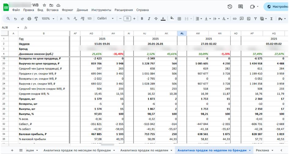Open the Правка menu

(29, 10)
